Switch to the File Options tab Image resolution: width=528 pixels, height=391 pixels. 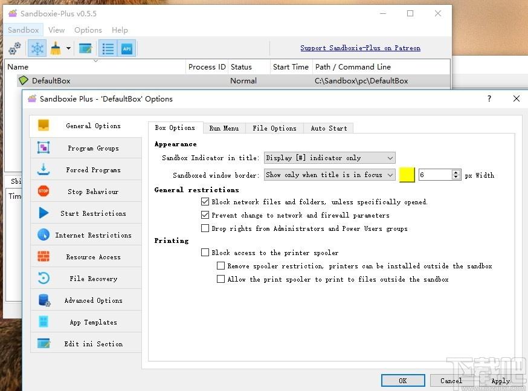274,128
